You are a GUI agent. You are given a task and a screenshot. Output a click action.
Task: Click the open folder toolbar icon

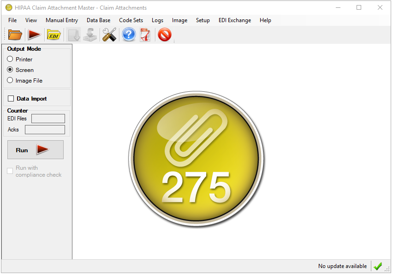pyautogui.click(x=15, y=35)
